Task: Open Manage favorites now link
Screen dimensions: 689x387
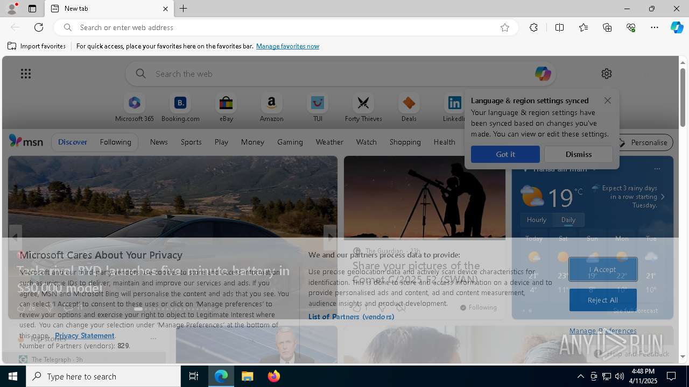Action: coord(287,46)
